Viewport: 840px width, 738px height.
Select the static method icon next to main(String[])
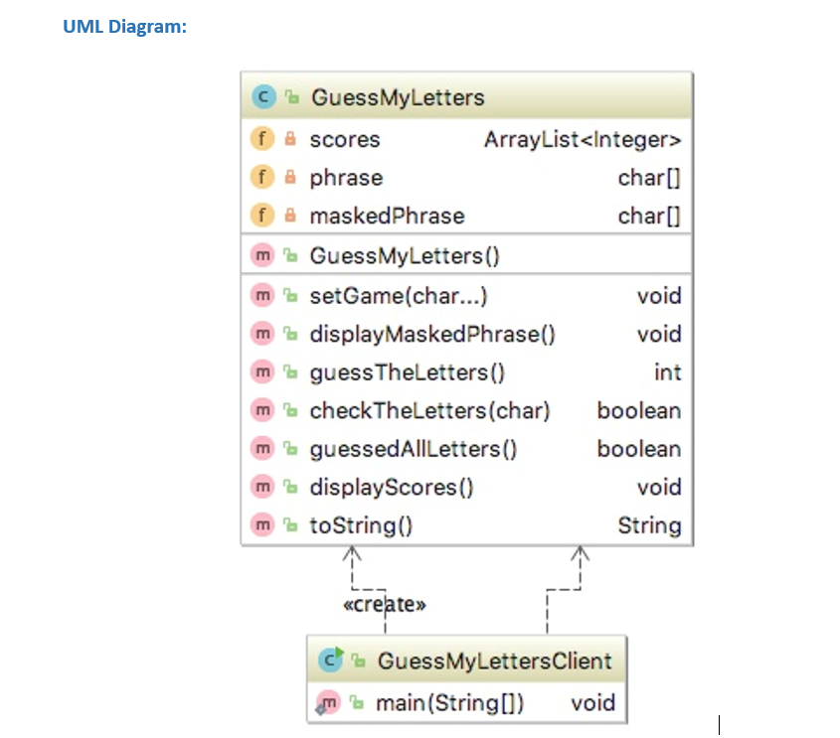[329, 702]
